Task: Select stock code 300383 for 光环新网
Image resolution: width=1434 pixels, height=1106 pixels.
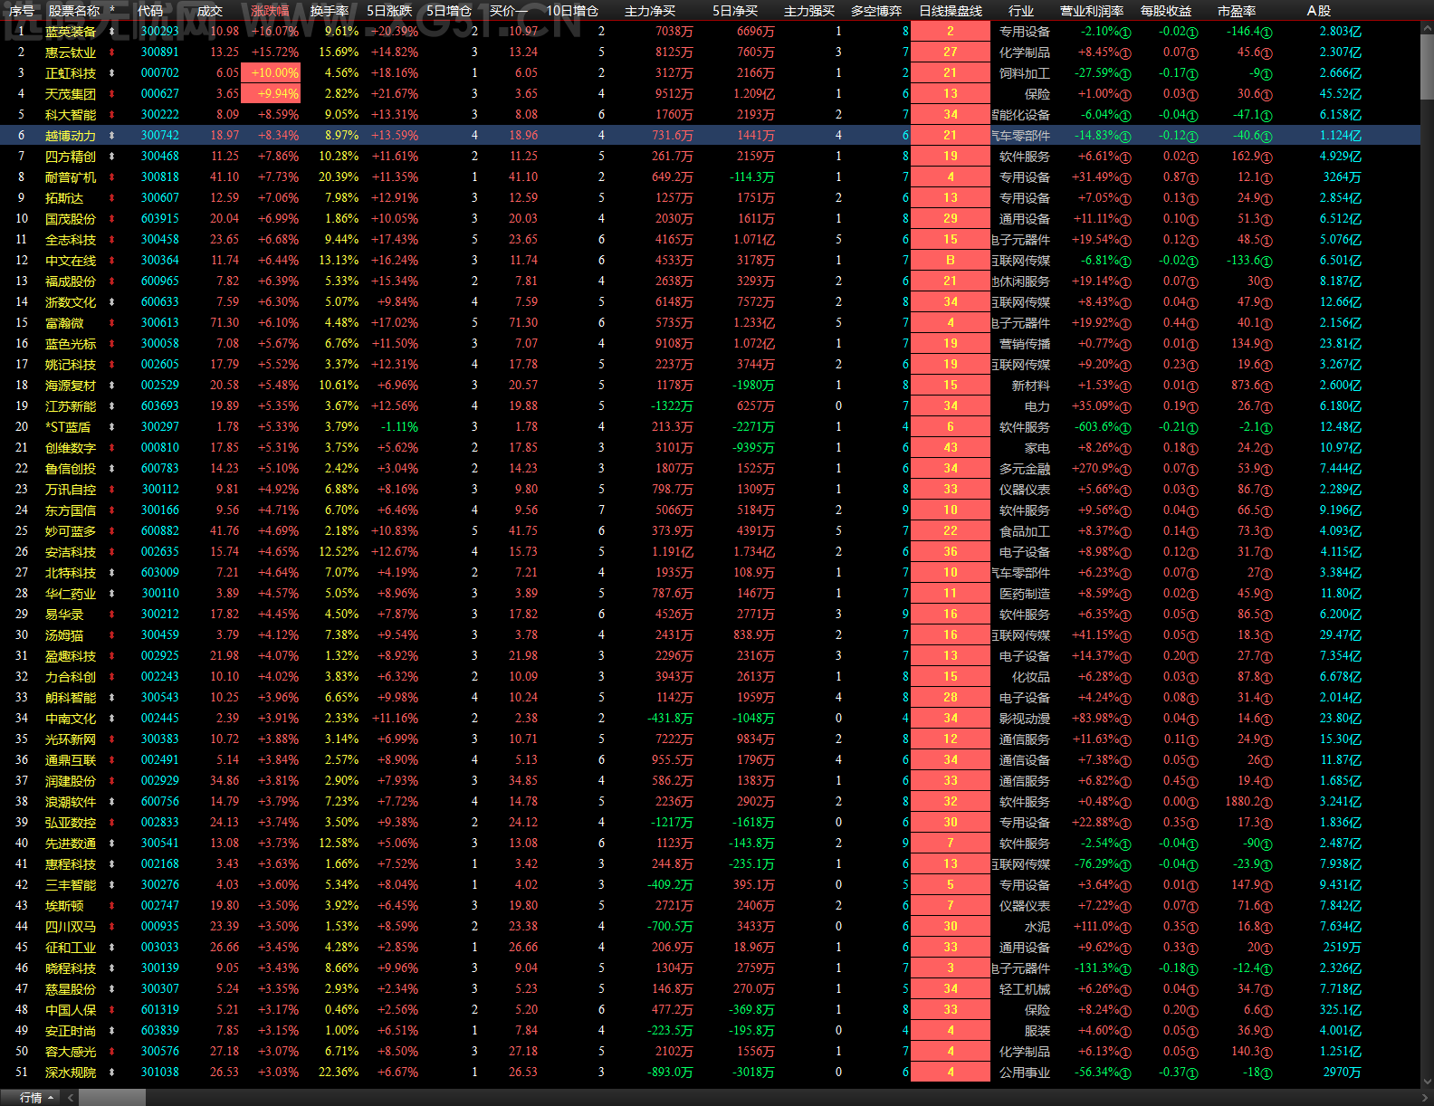Action: pyautogui.click(x=160, y=739)
